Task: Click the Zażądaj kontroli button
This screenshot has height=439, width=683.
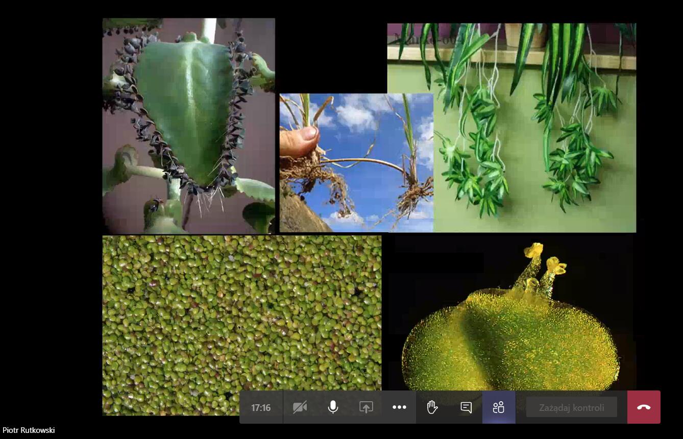Action: point(571,407)
